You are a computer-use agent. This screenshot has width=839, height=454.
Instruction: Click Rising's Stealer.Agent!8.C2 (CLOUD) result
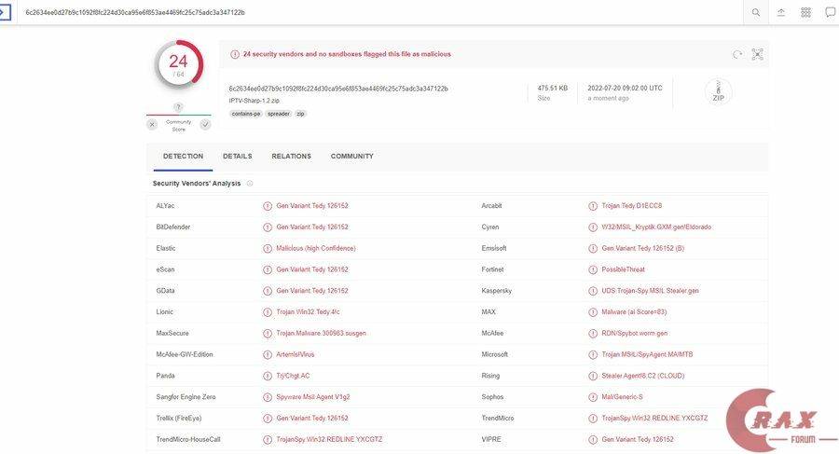click(642, 376)
